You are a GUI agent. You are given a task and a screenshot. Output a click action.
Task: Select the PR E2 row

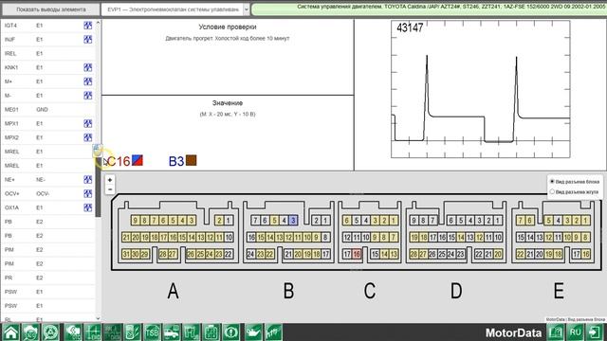48,278
